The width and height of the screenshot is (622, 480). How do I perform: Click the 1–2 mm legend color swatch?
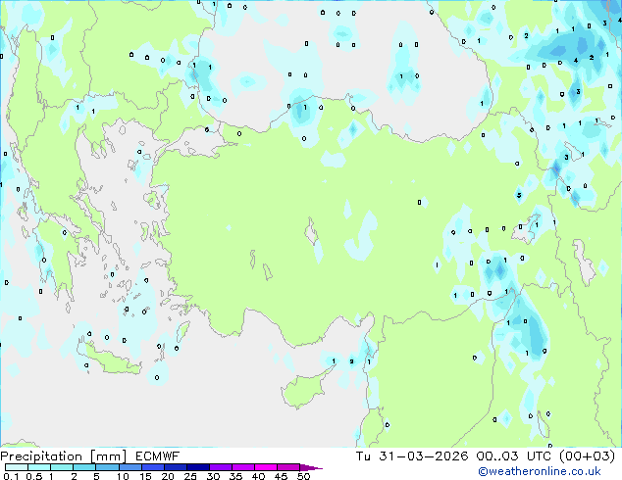click(62, 467)
